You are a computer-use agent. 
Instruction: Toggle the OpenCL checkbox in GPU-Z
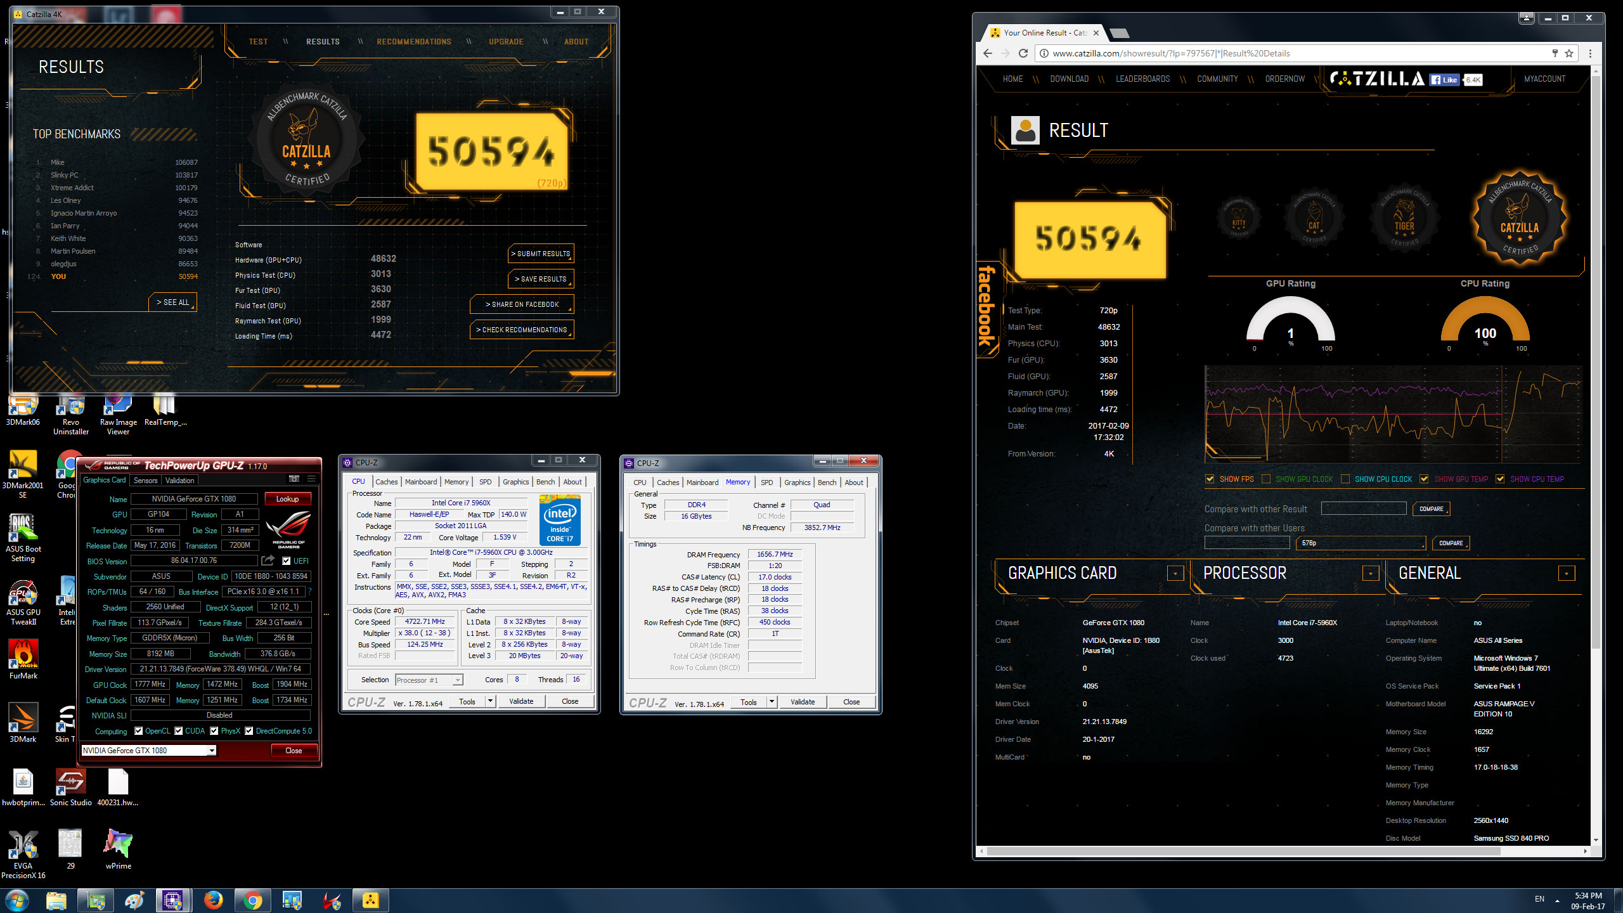click(x=139, y=731)
